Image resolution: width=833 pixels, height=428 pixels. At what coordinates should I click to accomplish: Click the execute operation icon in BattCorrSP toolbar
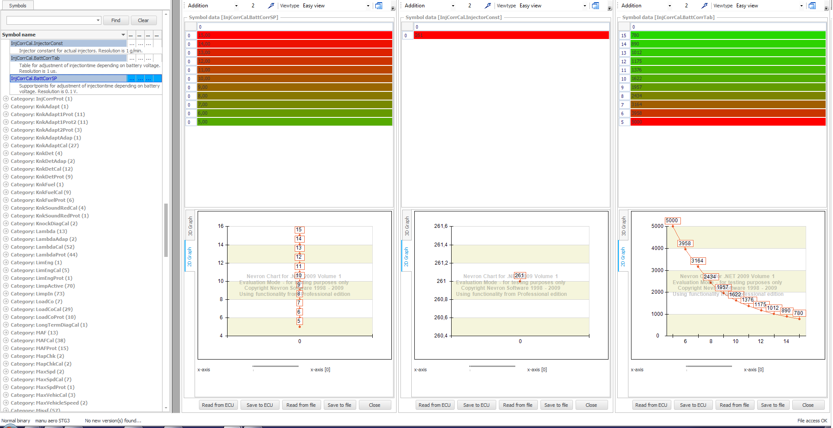(271, 6)
